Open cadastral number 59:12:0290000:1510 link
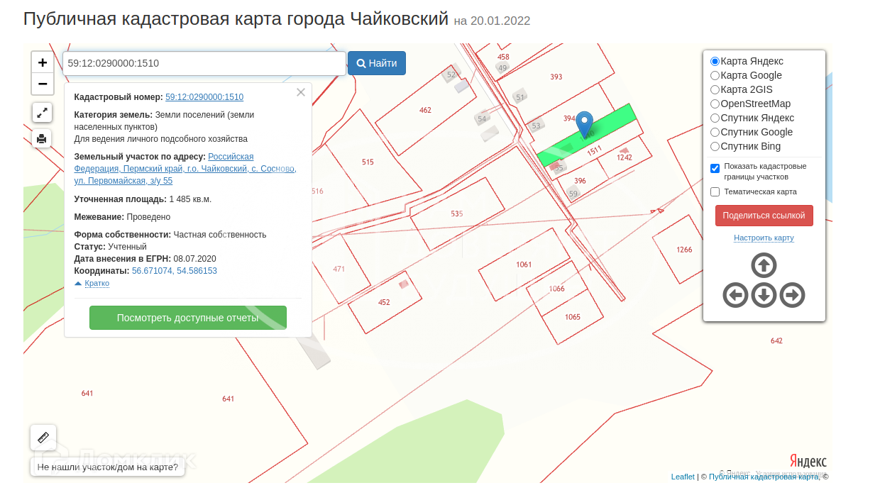The height and width of the screenshot is (500, 880). coord(204,97)
